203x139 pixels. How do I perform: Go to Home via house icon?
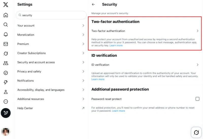[6, 15]
